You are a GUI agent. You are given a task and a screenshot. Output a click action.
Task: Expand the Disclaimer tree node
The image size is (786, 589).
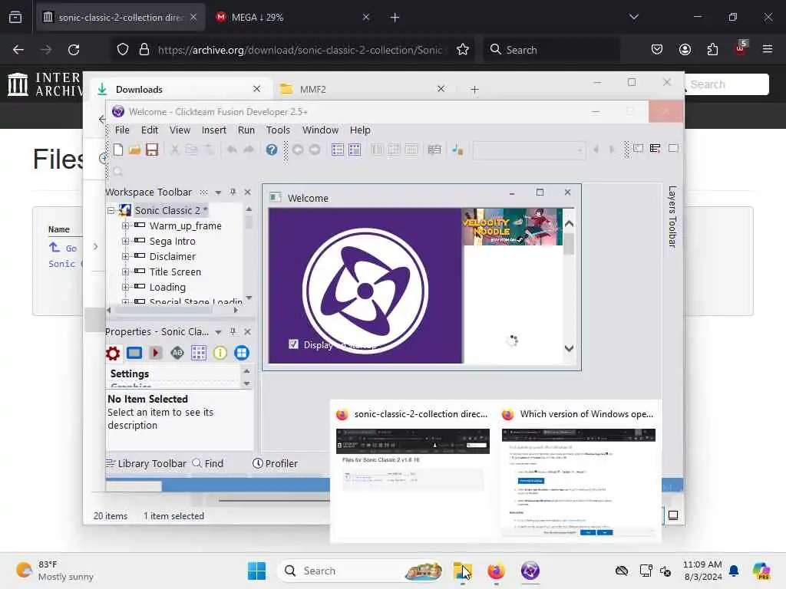(125, 256)
